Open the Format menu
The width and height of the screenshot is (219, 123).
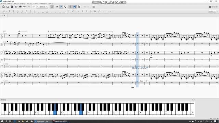click(29, 4)
